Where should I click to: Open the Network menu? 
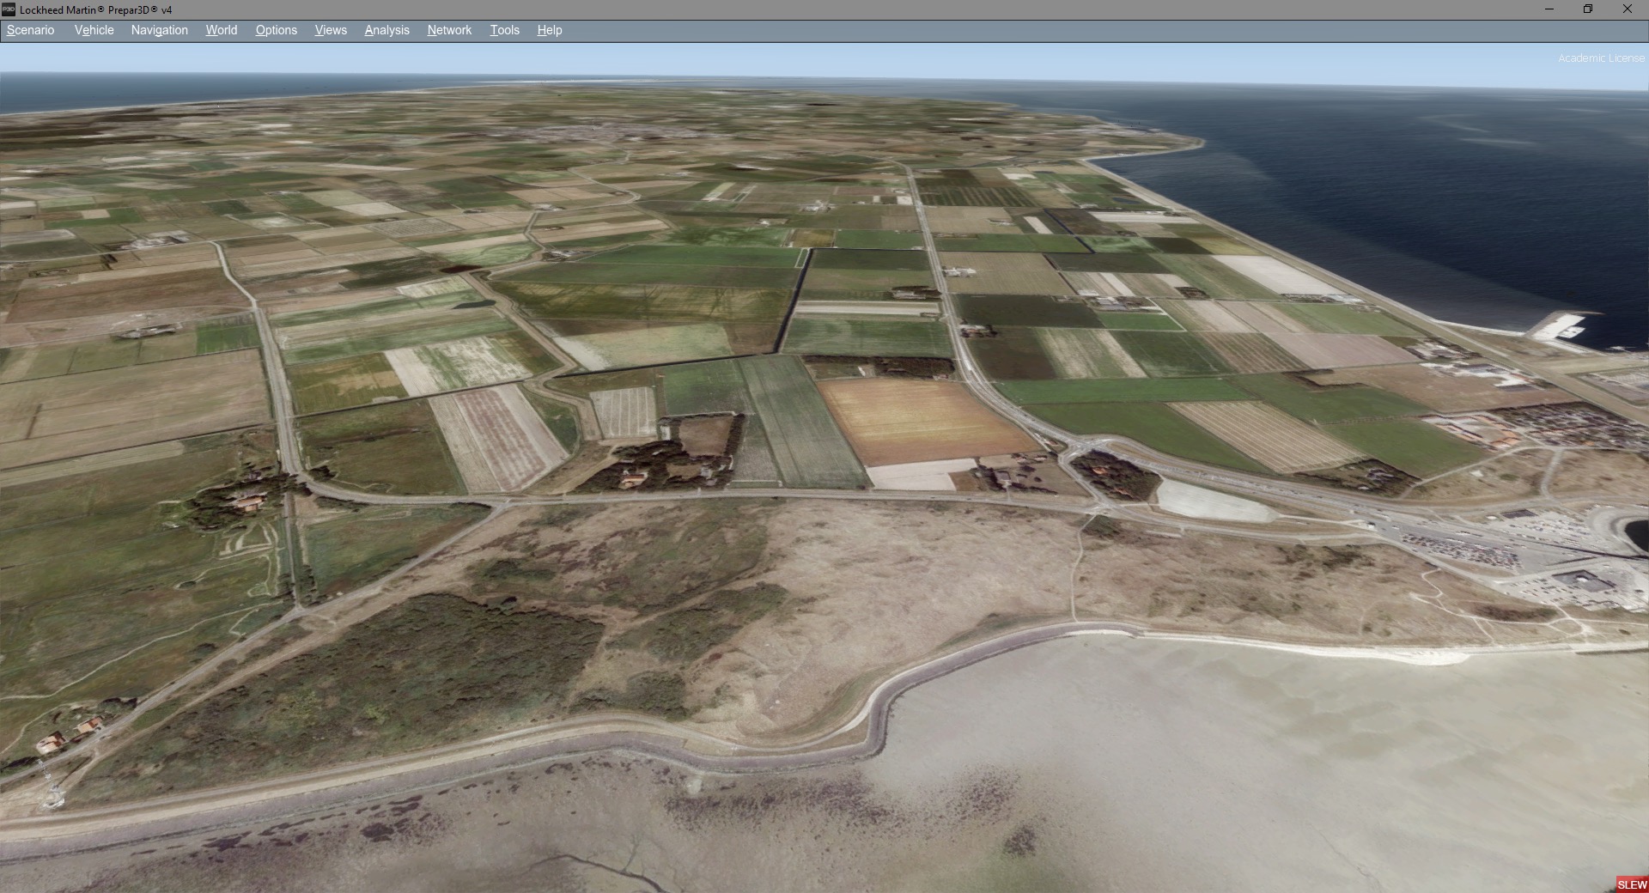coord(449,30)
